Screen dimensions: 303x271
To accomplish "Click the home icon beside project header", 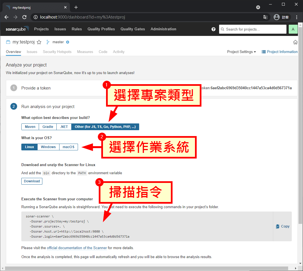I will (295, 42).
